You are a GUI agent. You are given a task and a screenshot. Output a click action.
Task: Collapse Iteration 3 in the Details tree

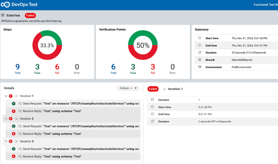(x=6, y=141)
